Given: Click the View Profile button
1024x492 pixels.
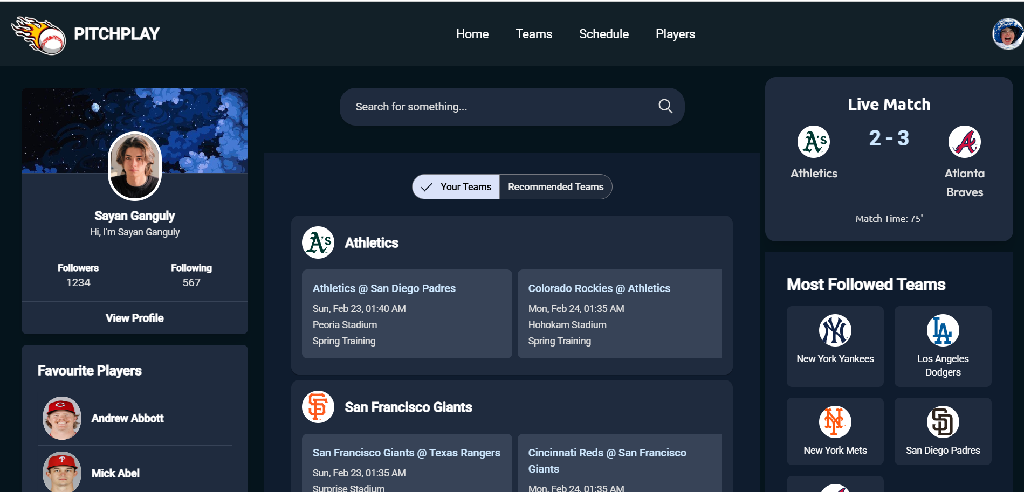Looking at the screenshot, I should click(135, 318).
